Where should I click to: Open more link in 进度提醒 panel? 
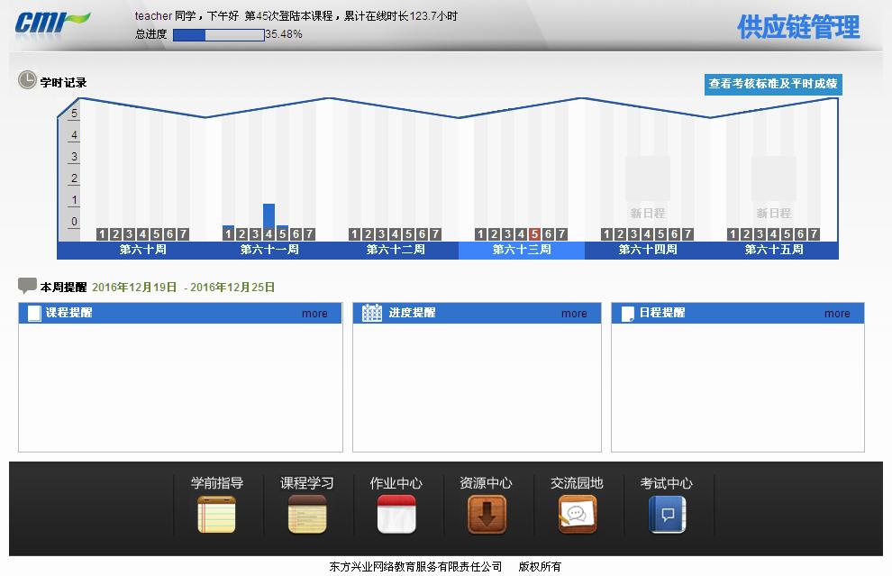tap(574, 314)
